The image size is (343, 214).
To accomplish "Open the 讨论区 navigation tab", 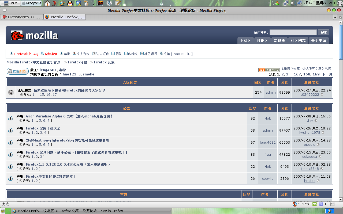I will point(262,40).
